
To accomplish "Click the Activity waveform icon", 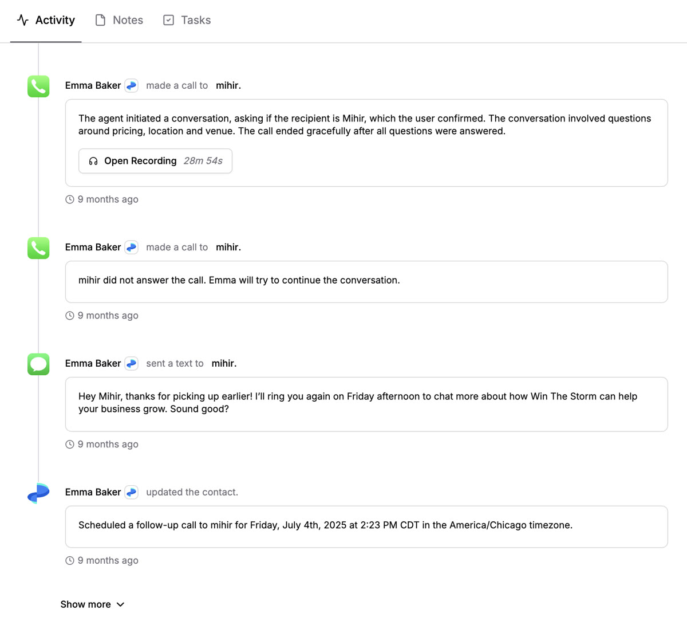I will coord(22,19).
